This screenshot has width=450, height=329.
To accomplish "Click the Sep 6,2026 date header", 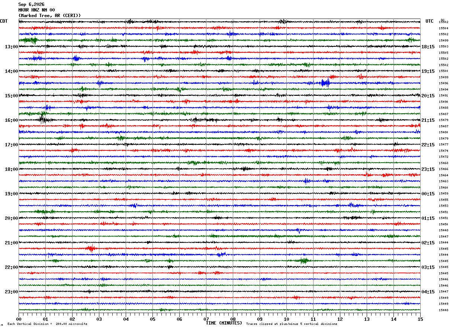I will point(31,4).
